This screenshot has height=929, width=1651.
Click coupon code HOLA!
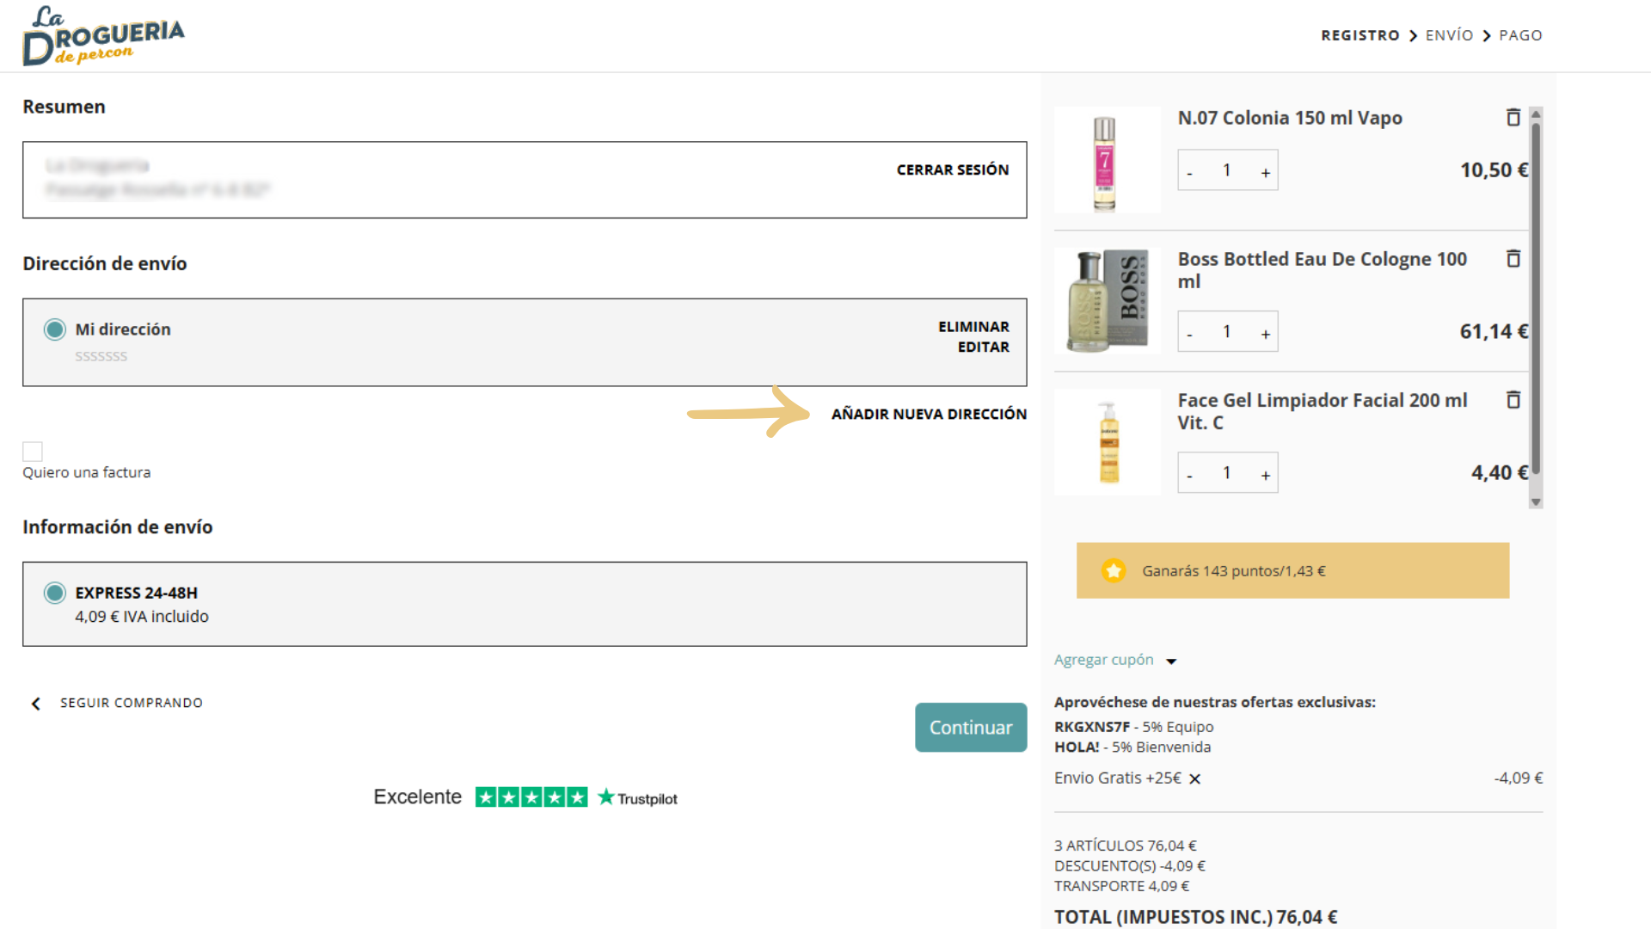coord(1077,748)
